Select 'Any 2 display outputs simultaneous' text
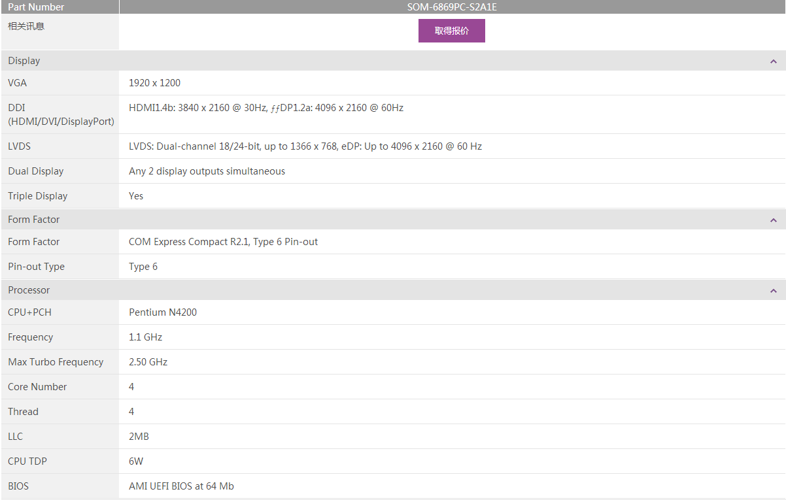 pyautogui.click(x=207, y=171)
